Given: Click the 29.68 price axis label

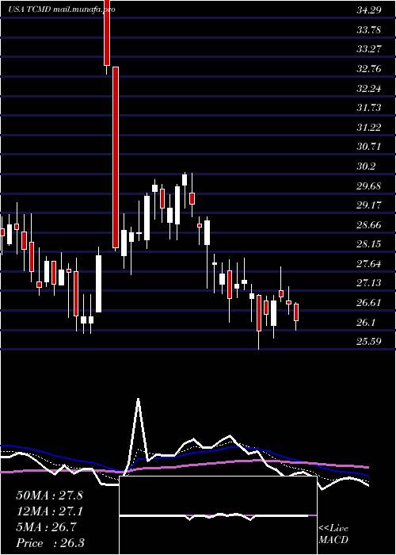Looking at the screenshot, I should pyautogui.click(x=369, y=186).
